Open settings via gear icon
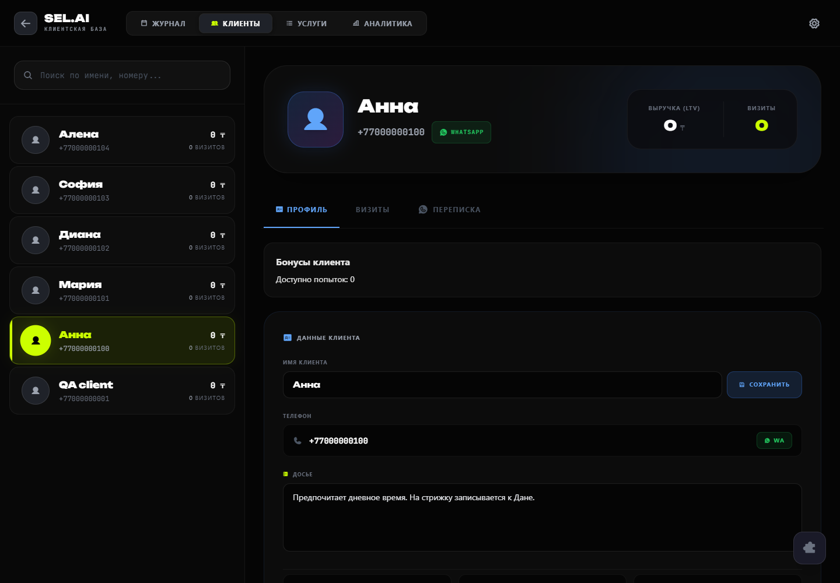Screen dimensions: 840x583 [814, 23]
